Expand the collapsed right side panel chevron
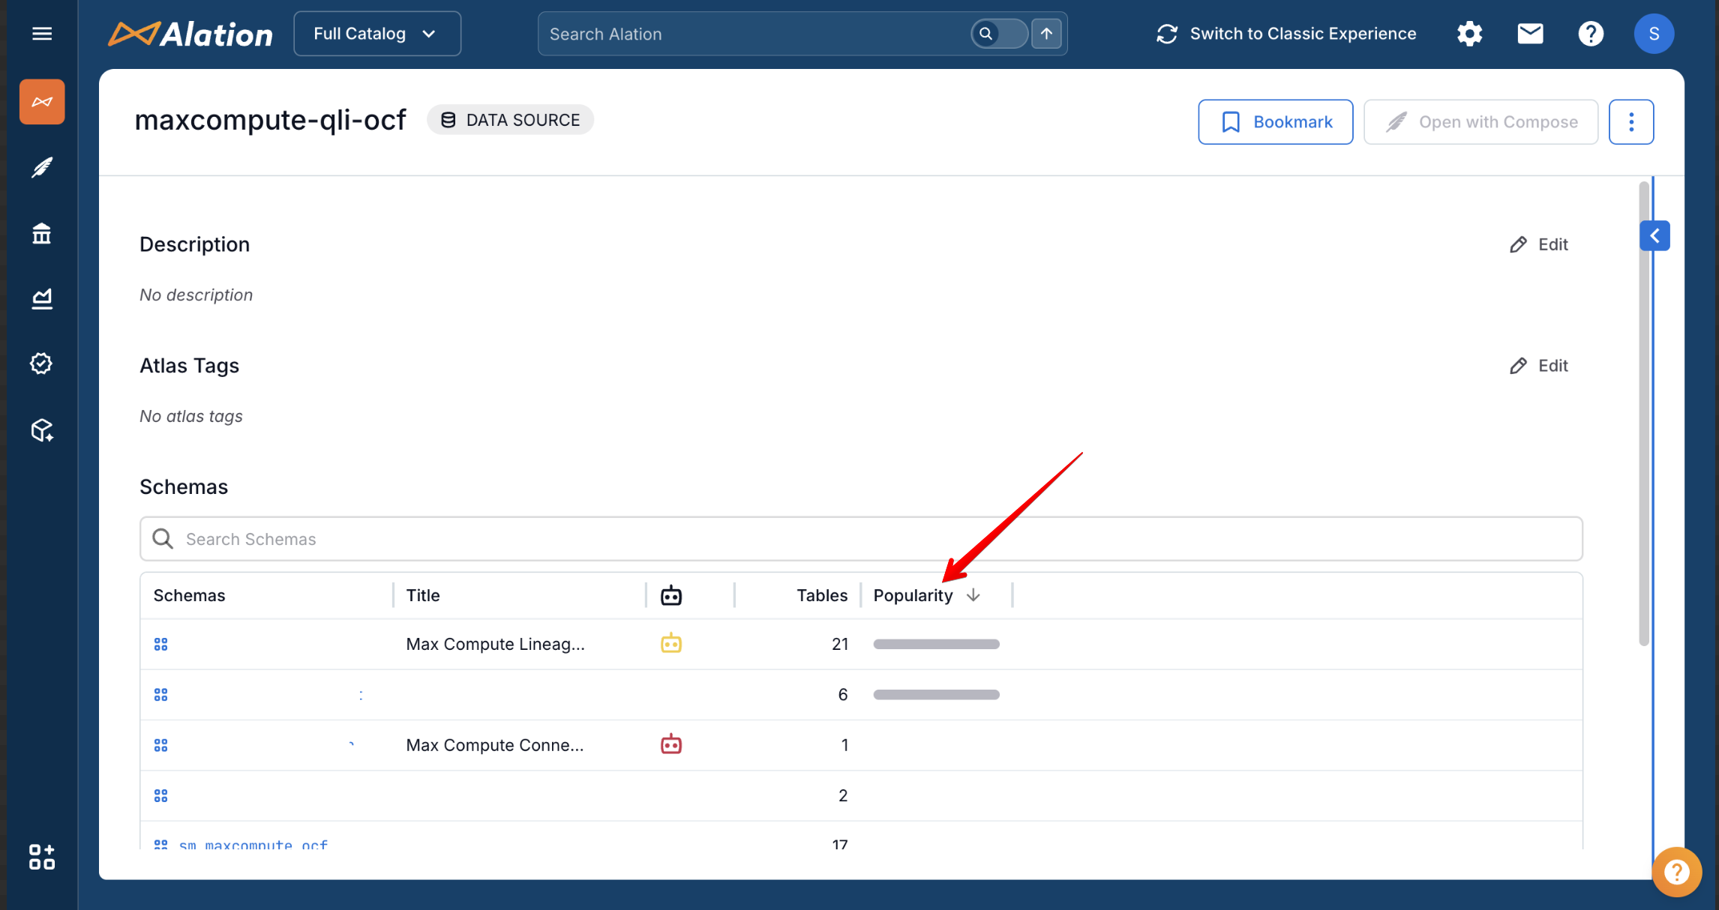The height and width of the screenshot is (910, 1719). (1654, 236)
